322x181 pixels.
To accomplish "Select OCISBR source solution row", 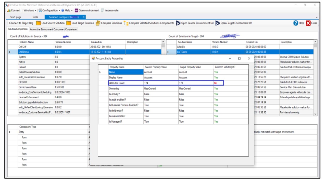I will point(49,82).
